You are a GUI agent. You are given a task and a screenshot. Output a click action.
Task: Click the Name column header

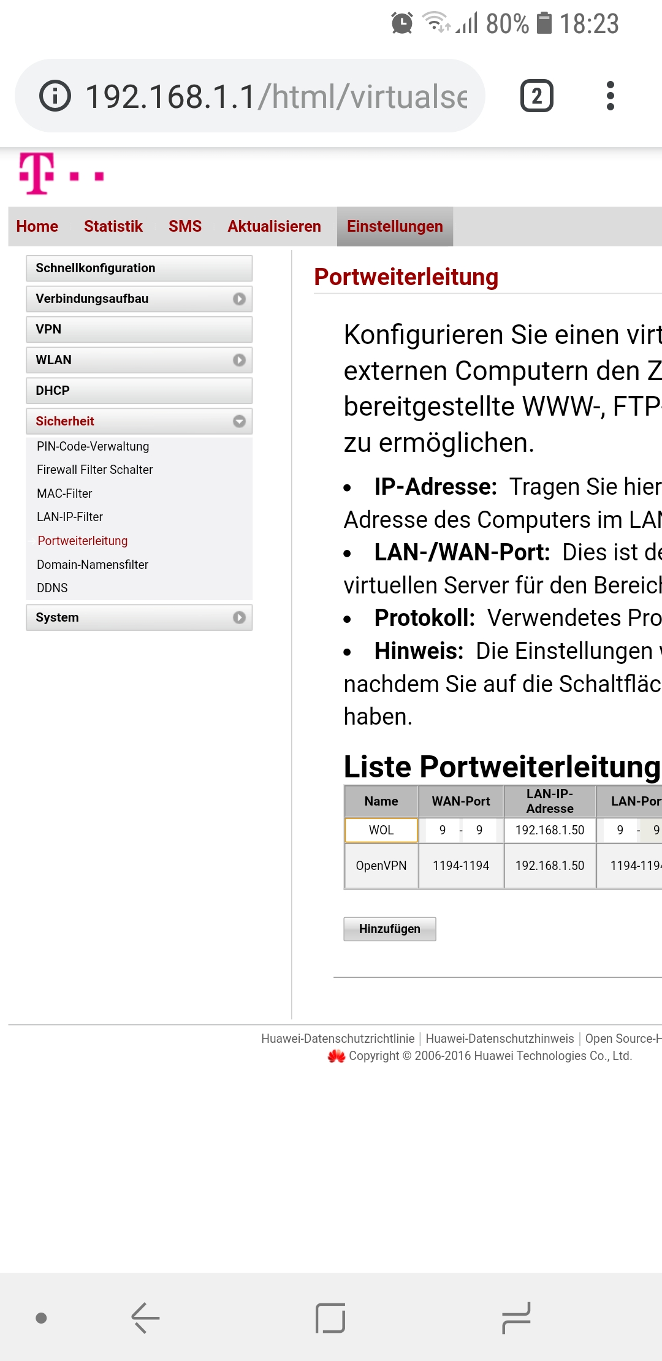click(x=381, y=801)
